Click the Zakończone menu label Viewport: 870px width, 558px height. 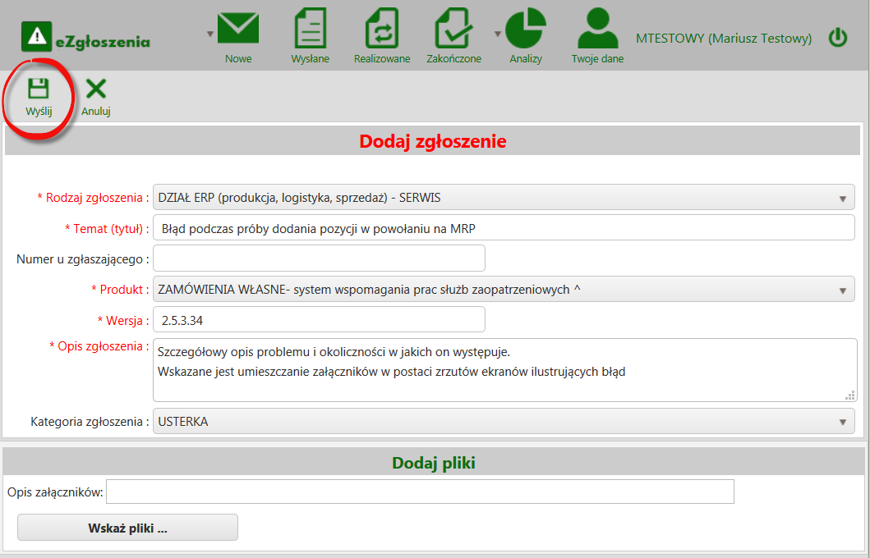[x=453, y=59]
